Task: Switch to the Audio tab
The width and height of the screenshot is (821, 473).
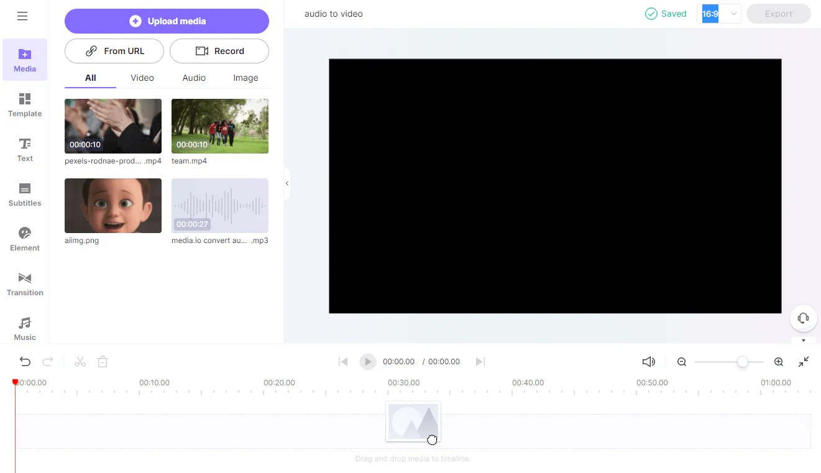Action: coord(193,78)
